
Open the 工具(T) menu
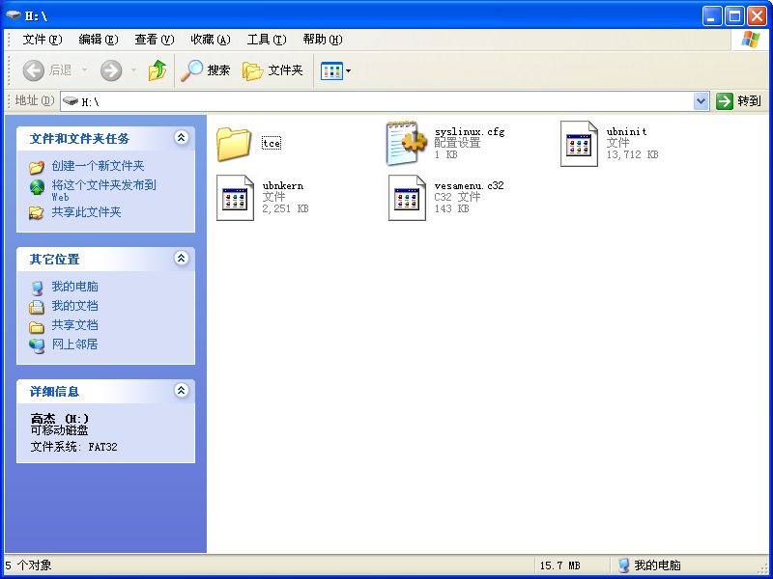[x=267, y=40]
